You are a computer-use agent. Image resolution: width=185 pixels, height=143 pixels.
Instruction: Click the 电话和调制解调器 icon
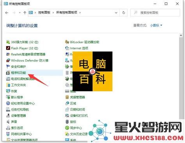(8, 79)
